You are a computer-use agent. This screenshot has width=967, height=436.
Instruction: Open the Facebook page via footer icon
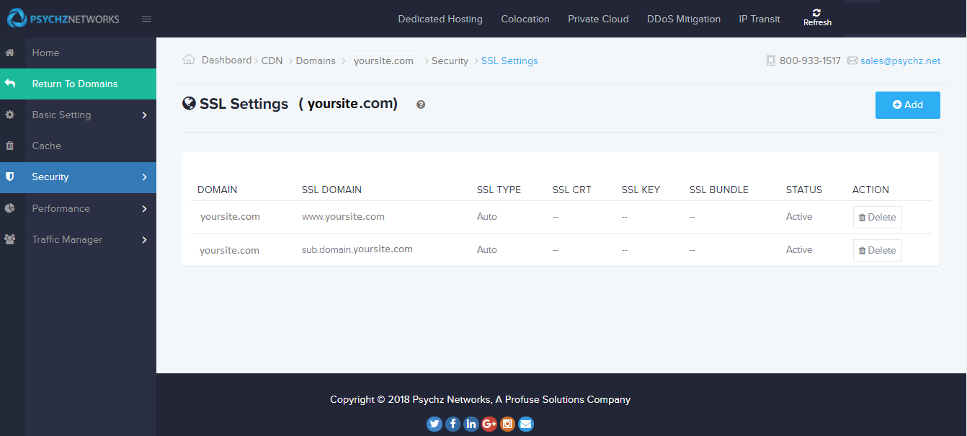pos(453,424)
